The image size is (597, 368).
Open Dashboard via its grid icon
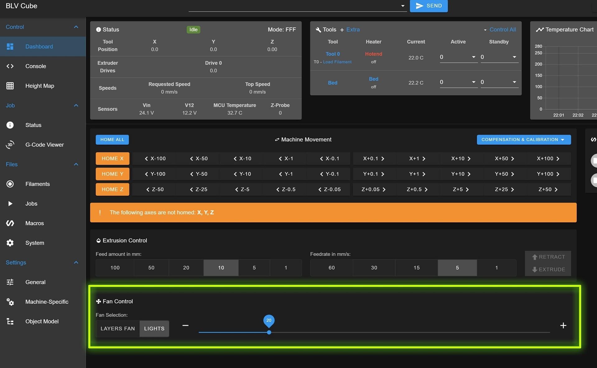tap(10, 47)
